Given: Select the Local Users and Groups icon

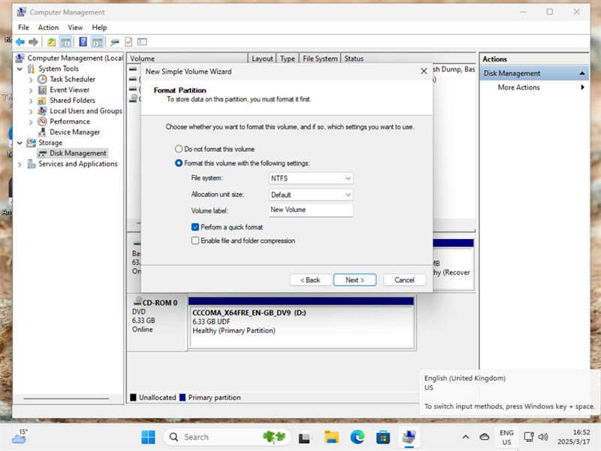Looking at the screenshot, I should (x=42, y=110).
